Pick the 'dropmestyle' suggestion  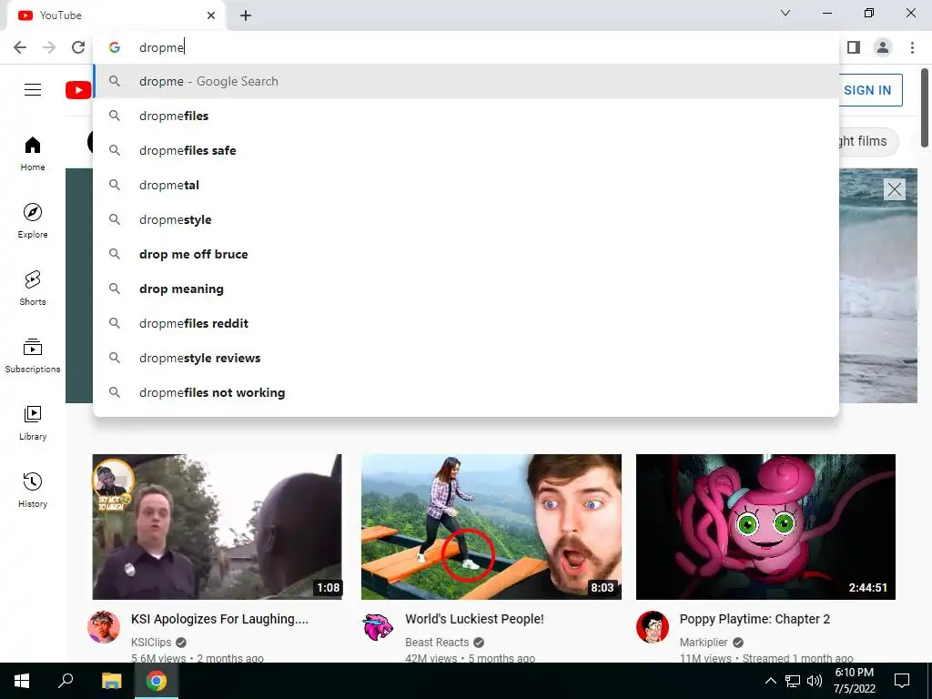466,219
